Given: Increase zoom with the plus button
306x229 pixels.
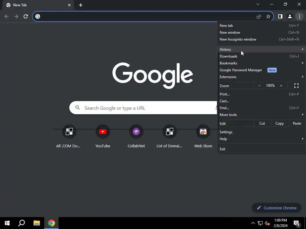Looking at the screenshot, I should 281,86.
